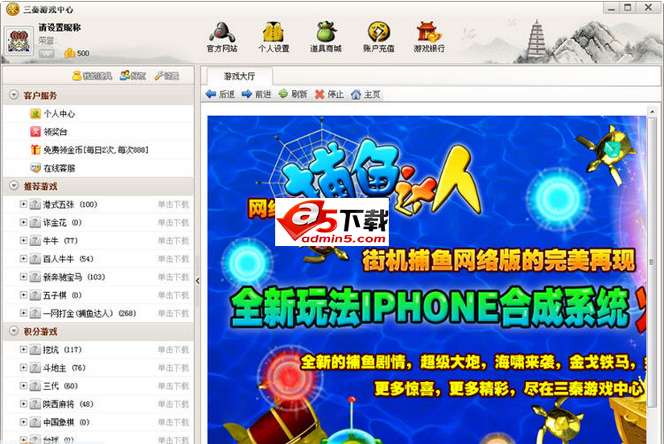The width and height of the screenshot is (664, 444).
Task: Click 单击下载 for 陕西麻将
Action: tap(173, 405)
